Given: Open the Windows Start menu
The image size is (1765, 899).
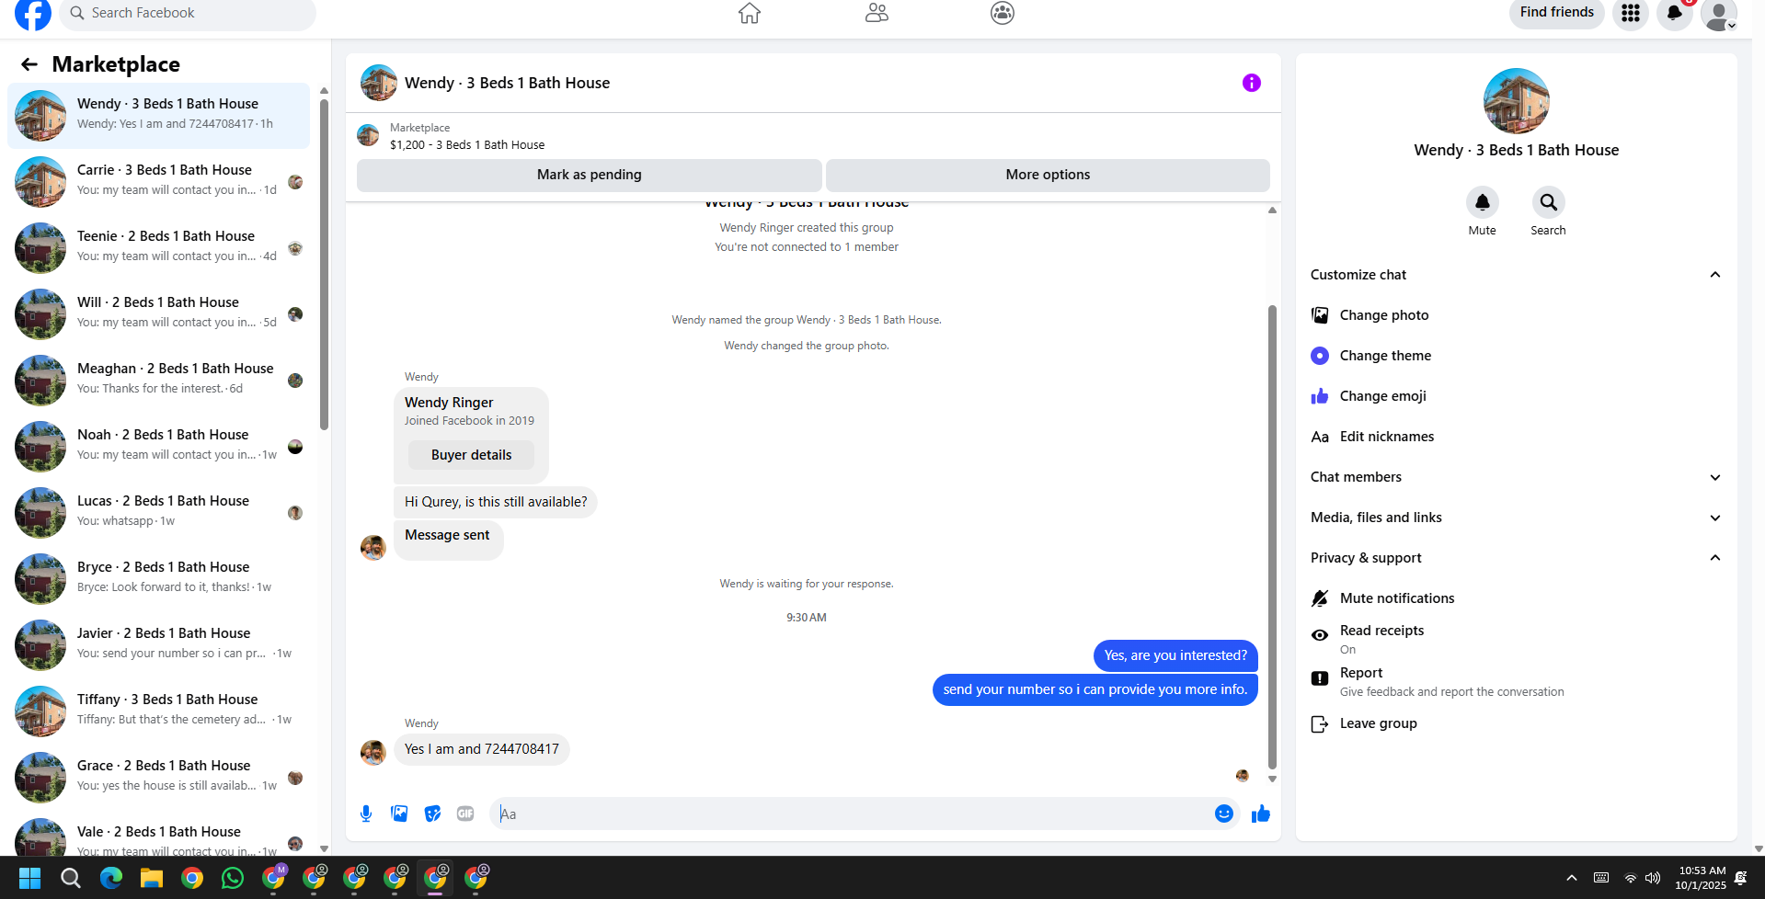Looking at the screenshot, I should pyautogui.click(x=30, y=878).
